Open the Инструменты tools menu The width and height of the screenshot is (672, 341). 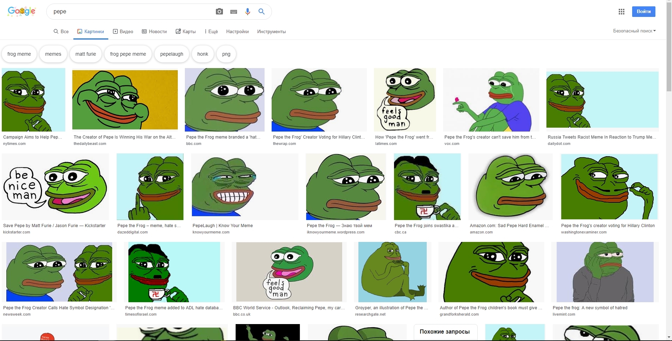[272, 31]
